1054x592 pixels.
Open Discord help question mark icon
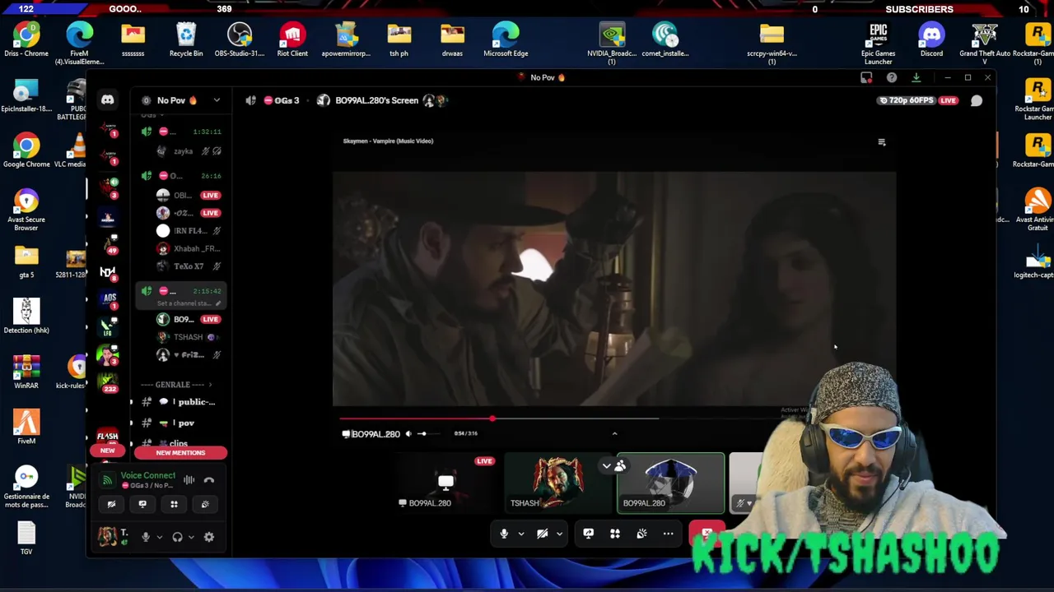[x=892, y=77]
